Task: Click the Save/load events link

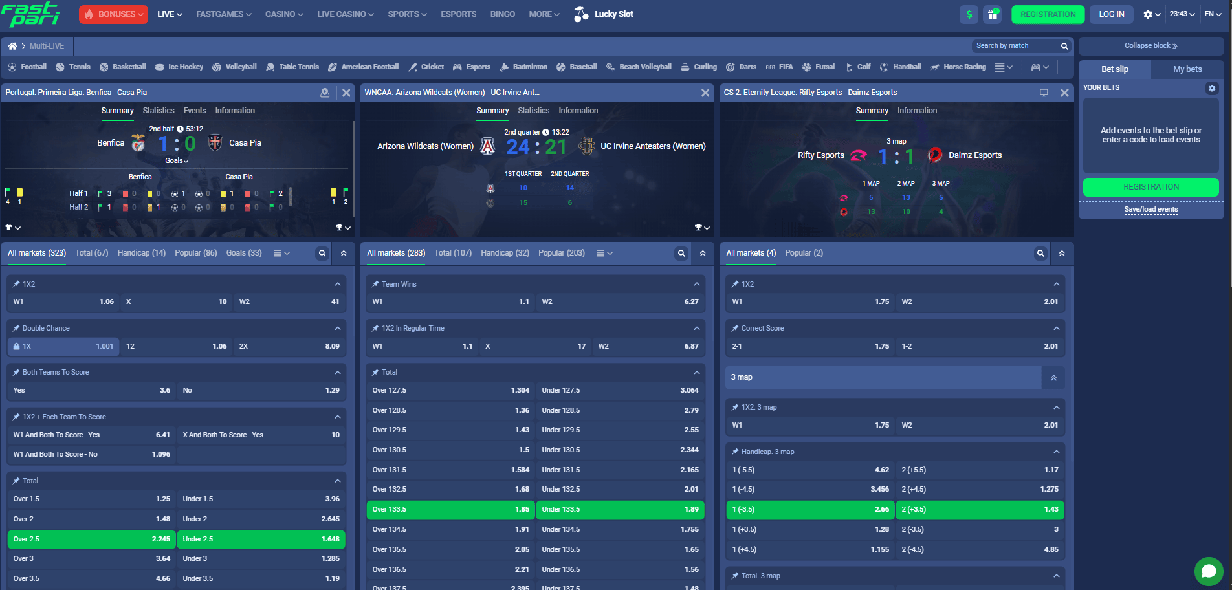Action: pyautogui.click(x=1150, y=209)
